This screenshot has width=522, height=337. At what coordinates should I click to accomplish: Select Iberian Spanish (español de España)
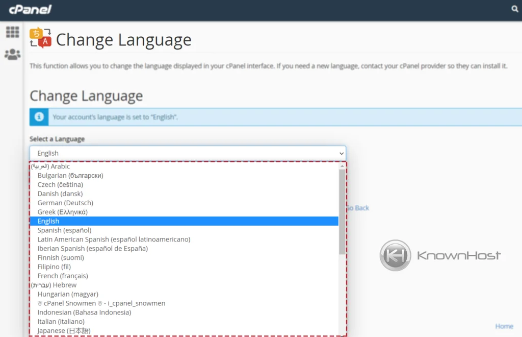point(184,248)
